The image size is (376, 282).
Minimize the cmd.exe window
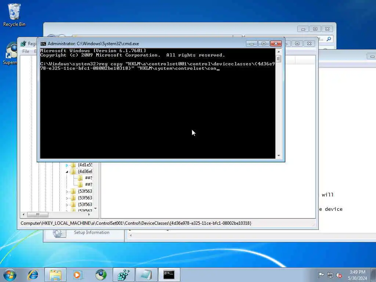(x=252, y=44)
